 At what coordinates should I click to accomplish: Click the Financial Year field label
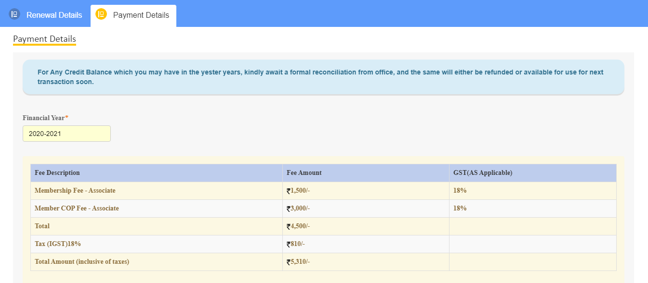tap(44, 118)
